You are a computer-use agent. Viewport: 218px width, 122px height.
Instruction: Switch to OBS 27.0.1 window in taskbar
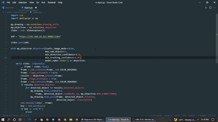(144, 120)
